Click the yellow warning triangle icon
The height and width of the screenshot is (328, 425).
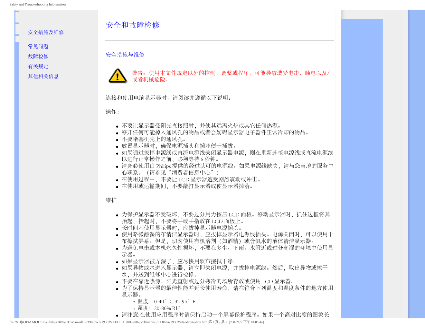118,76
